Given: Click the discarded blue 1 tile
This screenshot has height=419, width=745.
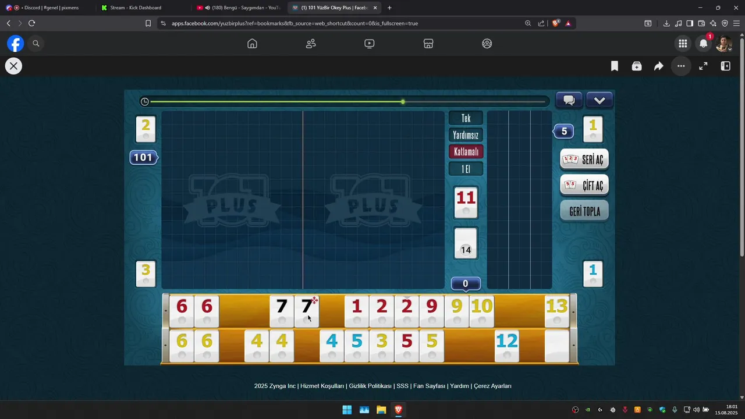Looking at the screenshot, I should coord(593,274).
